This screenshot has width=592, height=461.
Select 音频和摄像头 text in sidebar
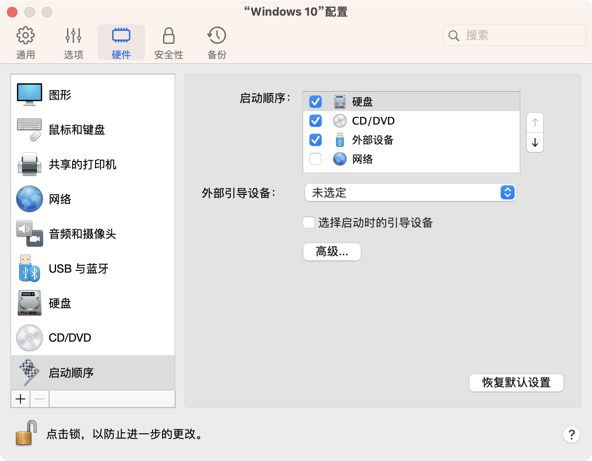(83, 234)
